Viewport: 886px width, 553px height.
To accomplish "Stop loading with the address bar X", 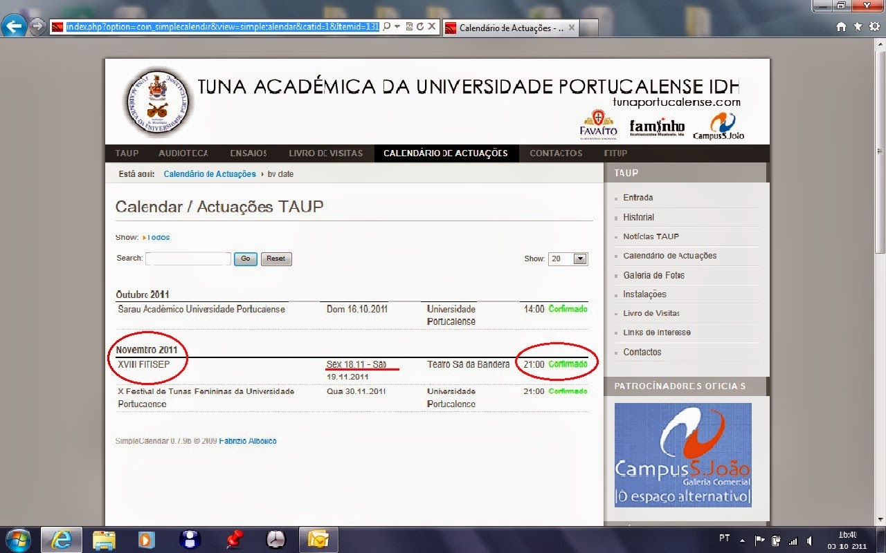I will (431, 27).
